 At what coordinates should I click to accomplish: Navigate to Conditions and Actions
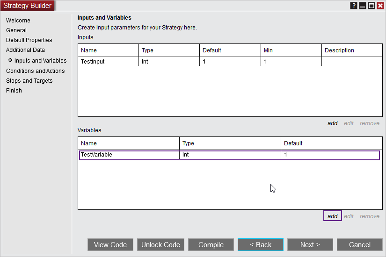36,71
